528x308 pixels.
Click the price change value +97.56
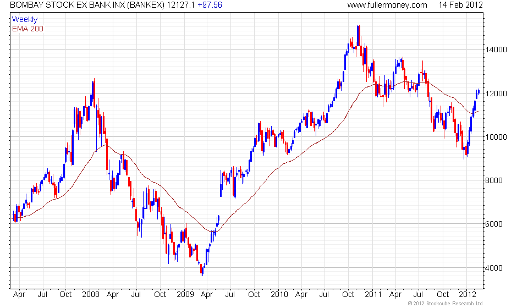point(210,5)
